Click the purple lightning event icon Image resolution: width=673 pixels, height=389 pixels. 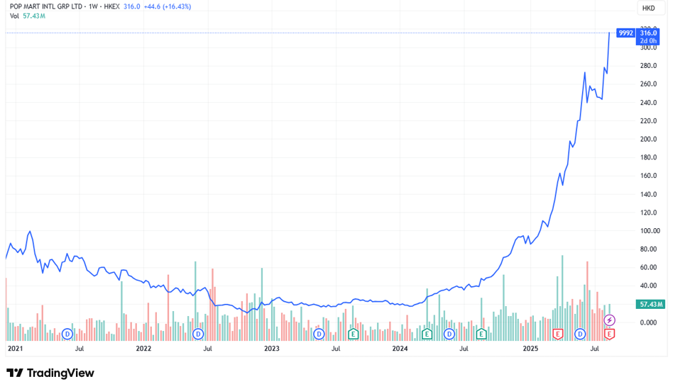coord(609,320)
